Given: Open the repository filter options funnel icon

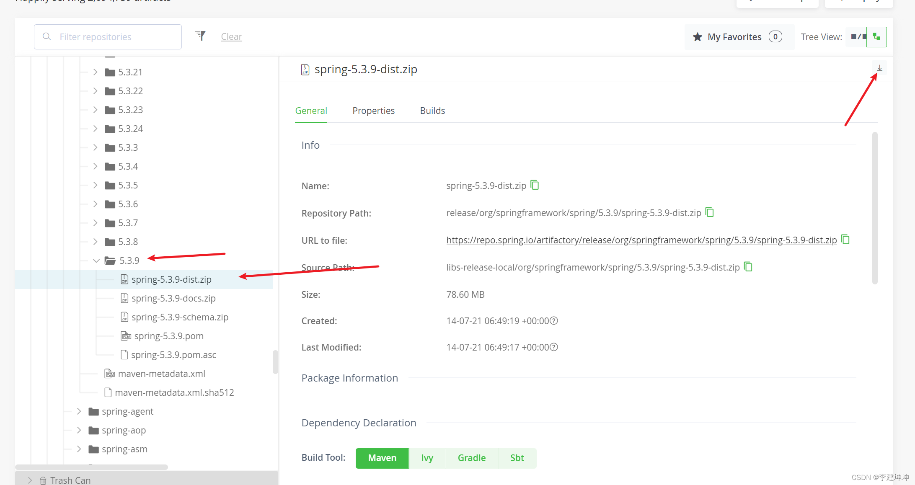Looking at the screenshot, I should (201, 36).
